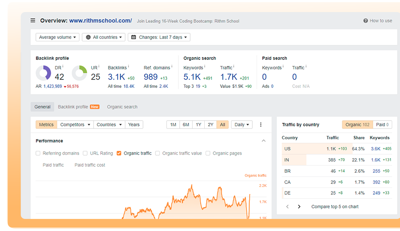Screen dimensions: 400x231
Task: Click the DR info icon
Action: (x=63, y=66)
